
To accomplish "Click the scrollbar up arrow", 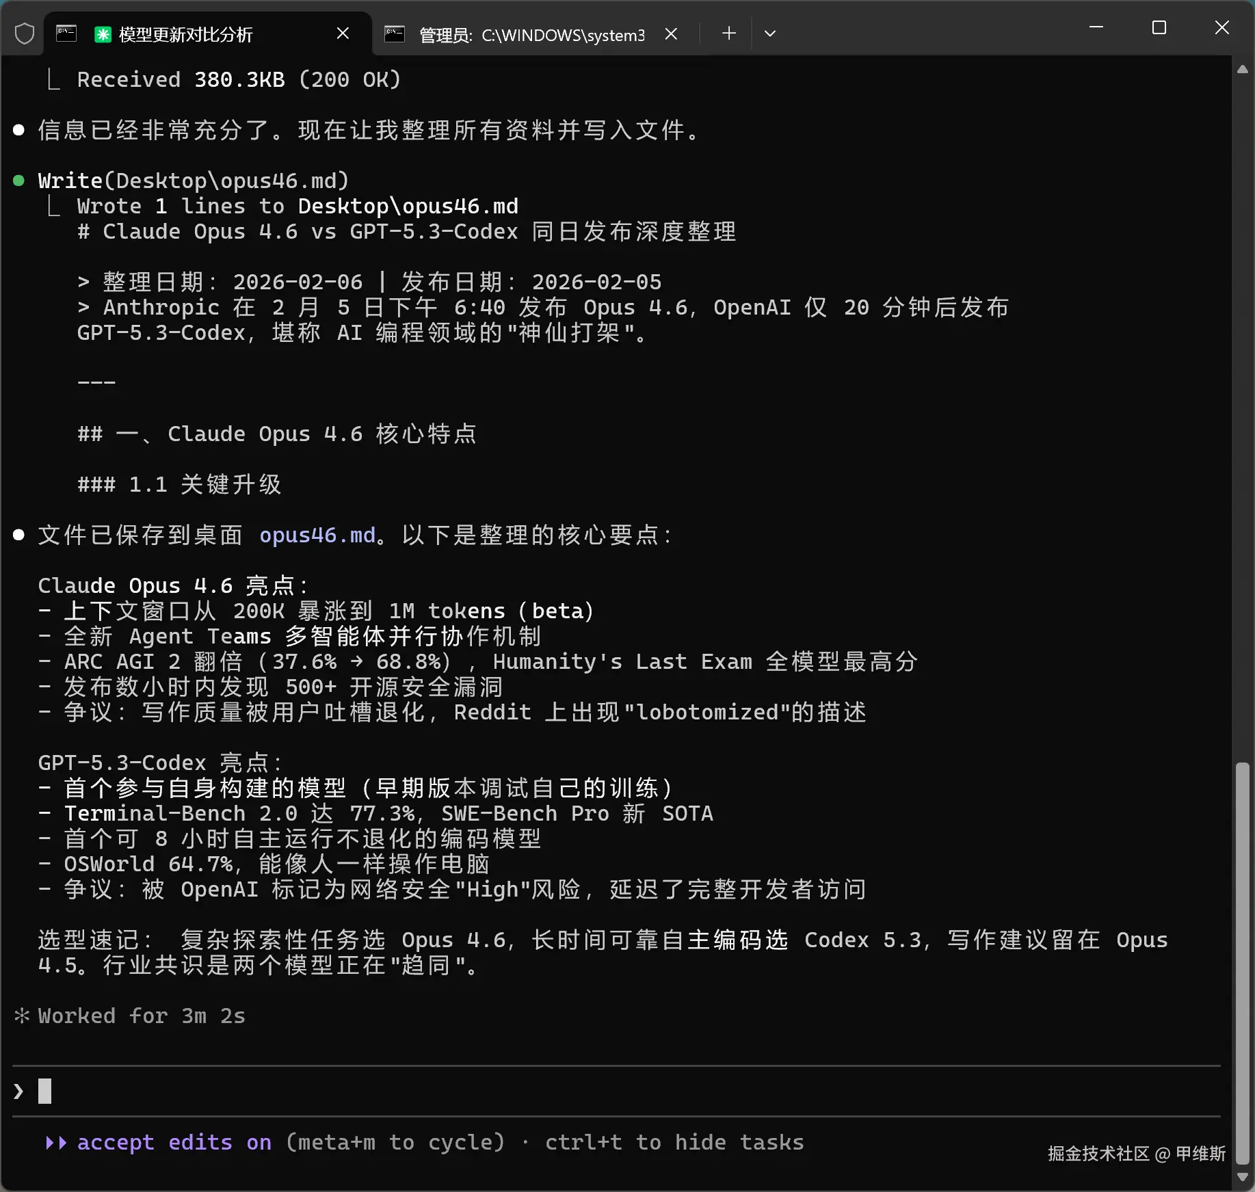I will (x=1243, y=69).
